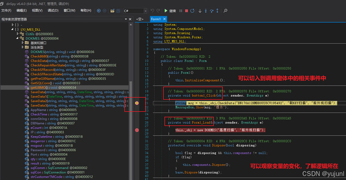Click button1_Click method name in code
The image size is (346, 180).
tap(204, 96)
